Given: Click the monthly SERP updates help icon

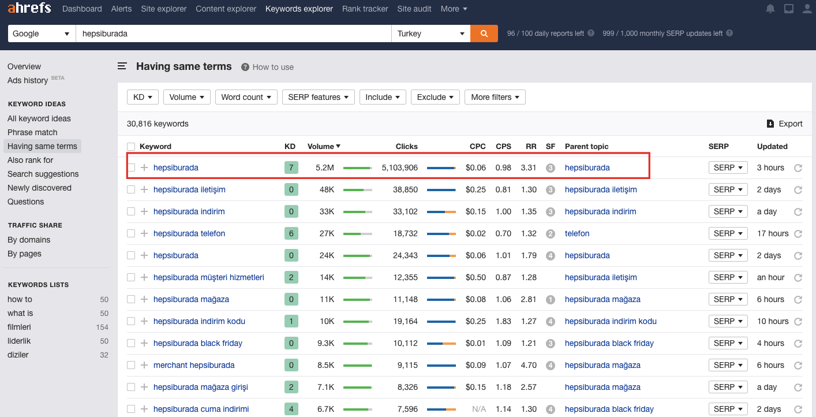Looking at the screenshot, I should click(729, 33).
